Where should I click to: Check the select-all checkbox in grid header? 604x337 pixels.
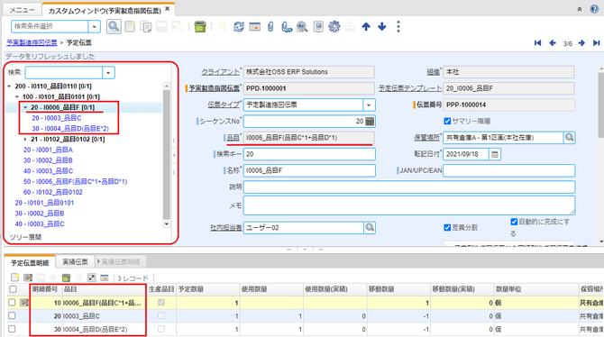(x=13, y=289)
